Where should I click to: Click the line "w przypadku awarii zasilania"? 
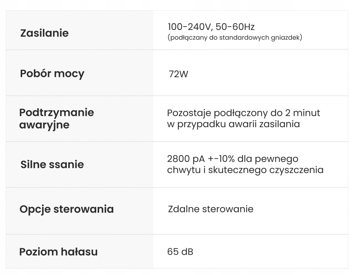(233, 124)
